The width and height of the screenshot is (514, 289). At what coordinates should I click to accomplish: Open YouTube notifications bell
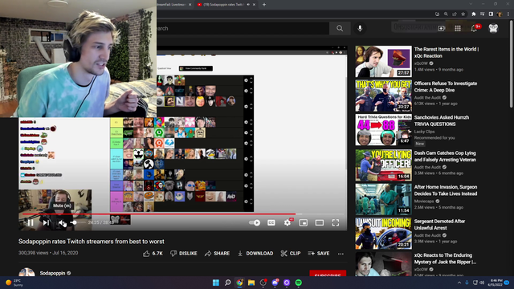[474, 29]
